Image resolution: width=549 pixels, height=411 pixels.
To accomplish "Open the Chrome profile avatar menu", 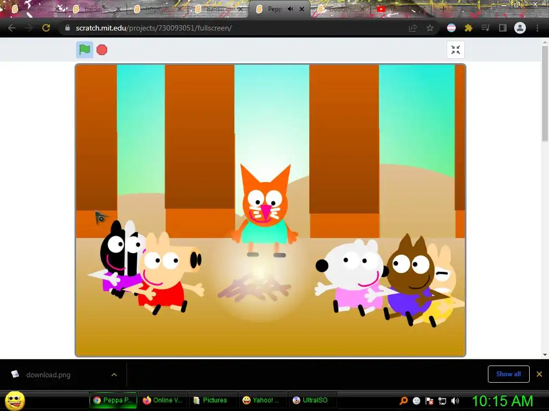I will (520, 28).
